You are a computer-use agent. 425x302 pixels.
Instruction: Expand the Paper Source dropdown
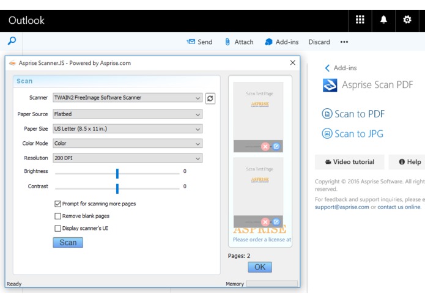pyautogui.click(x=127, y=114)
